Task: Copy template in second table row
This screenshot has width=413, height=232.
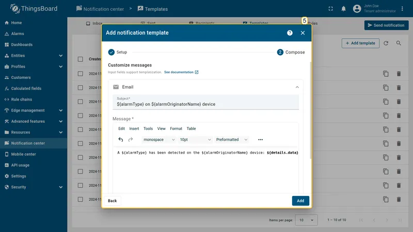Action: pyautogui.click(x=386, y=88)
